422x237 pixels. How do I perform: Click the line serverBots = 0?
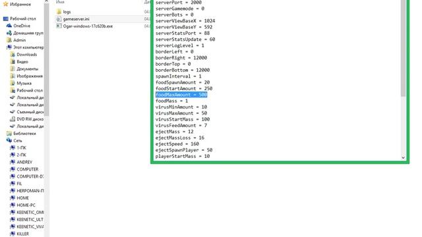tap(174, 14)
